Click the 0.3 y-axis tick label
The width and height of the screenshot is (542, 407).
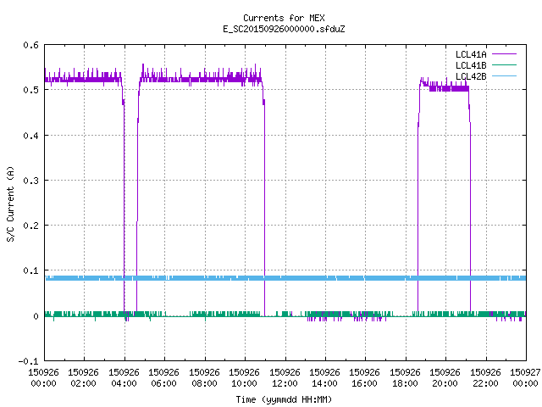[x=30, y=181]
